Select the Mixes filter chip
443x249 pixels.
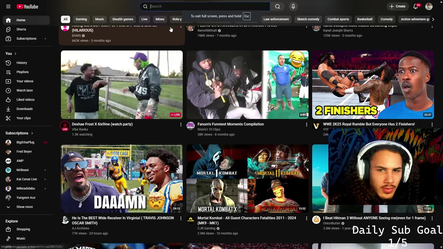pos(160,19)
